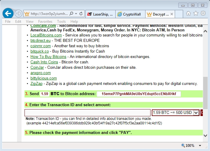210x151 pixels.
Task: Open the Tools gear icon
Action: coord(203,13)
